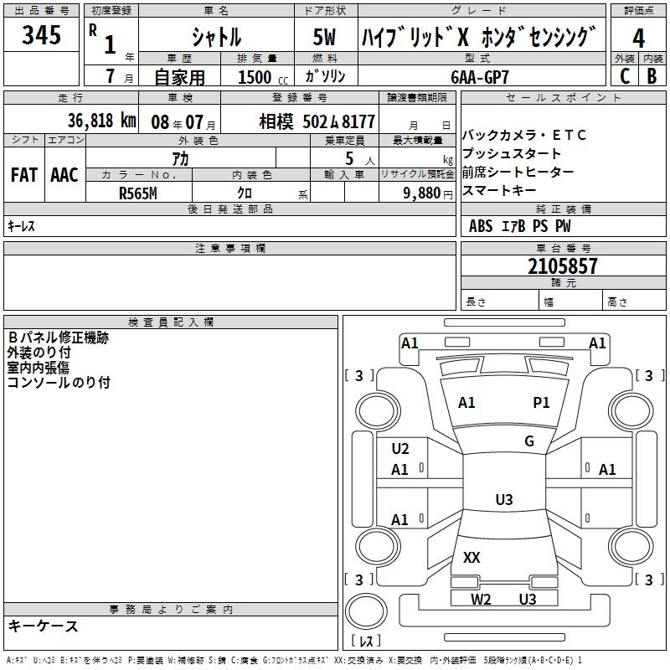Click the inspection date 08年07月
670x670 pixels.
click(x=183, y=122)
